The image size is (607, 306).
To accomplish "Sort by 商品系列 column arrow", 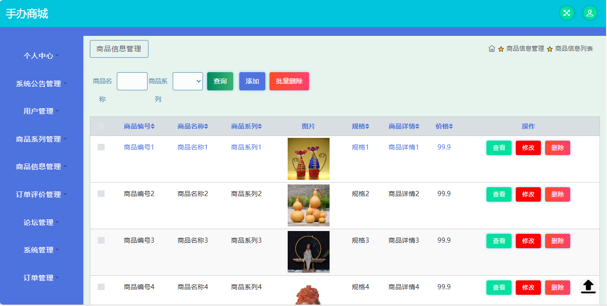I will tap(260, 126).
